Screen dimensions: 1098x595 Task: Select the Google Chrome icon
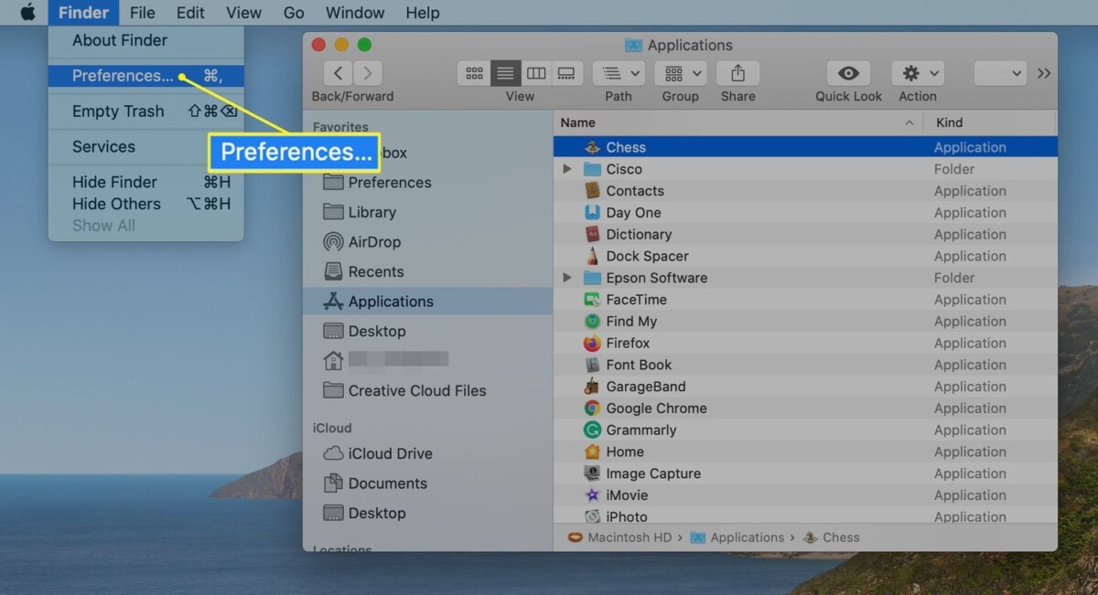coord(592,409)
